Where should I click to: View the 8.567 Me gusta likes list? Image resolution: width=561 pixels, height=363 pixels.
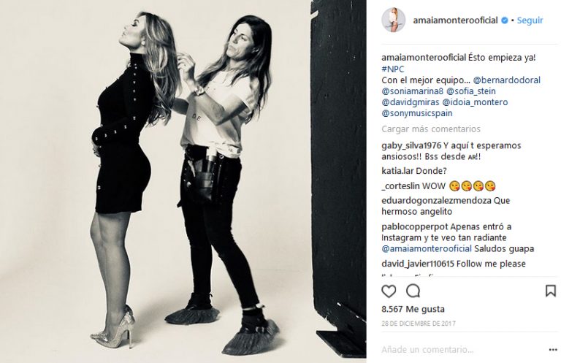click(413, 309)
